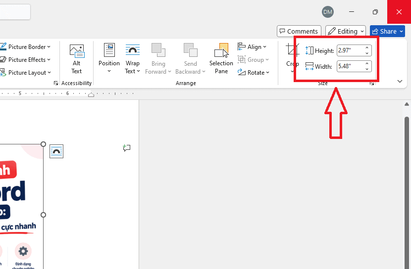Restore down the Word window
411x269 pixels.
[375, 12]
